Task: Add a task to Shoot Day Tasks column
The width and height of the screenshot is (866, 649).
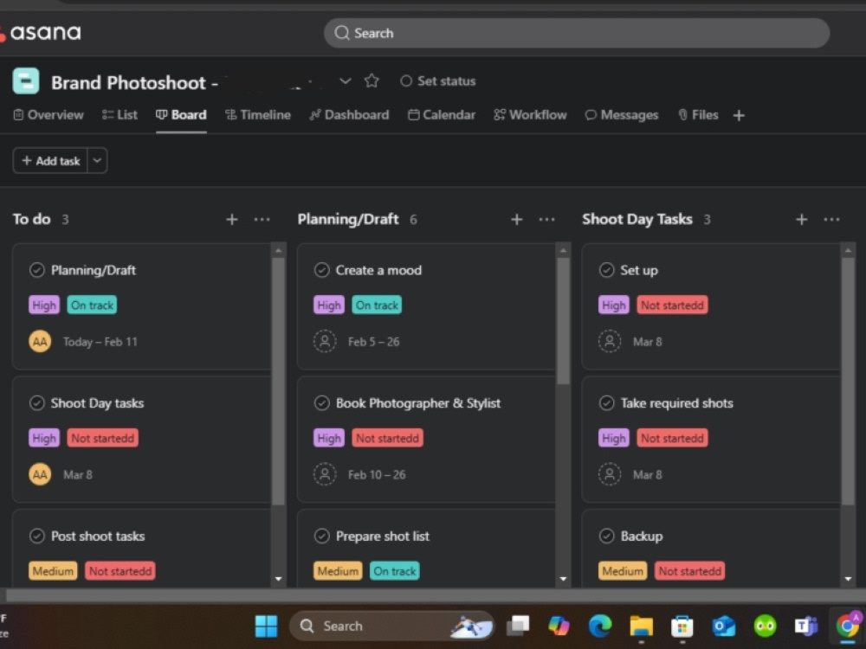Action: click(x=801, y=220)
